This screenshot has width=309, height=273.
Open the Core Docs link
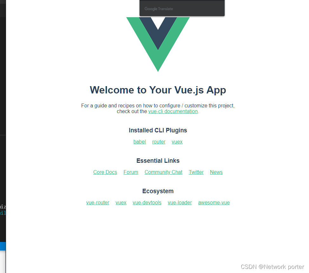[x=105, y=172]
